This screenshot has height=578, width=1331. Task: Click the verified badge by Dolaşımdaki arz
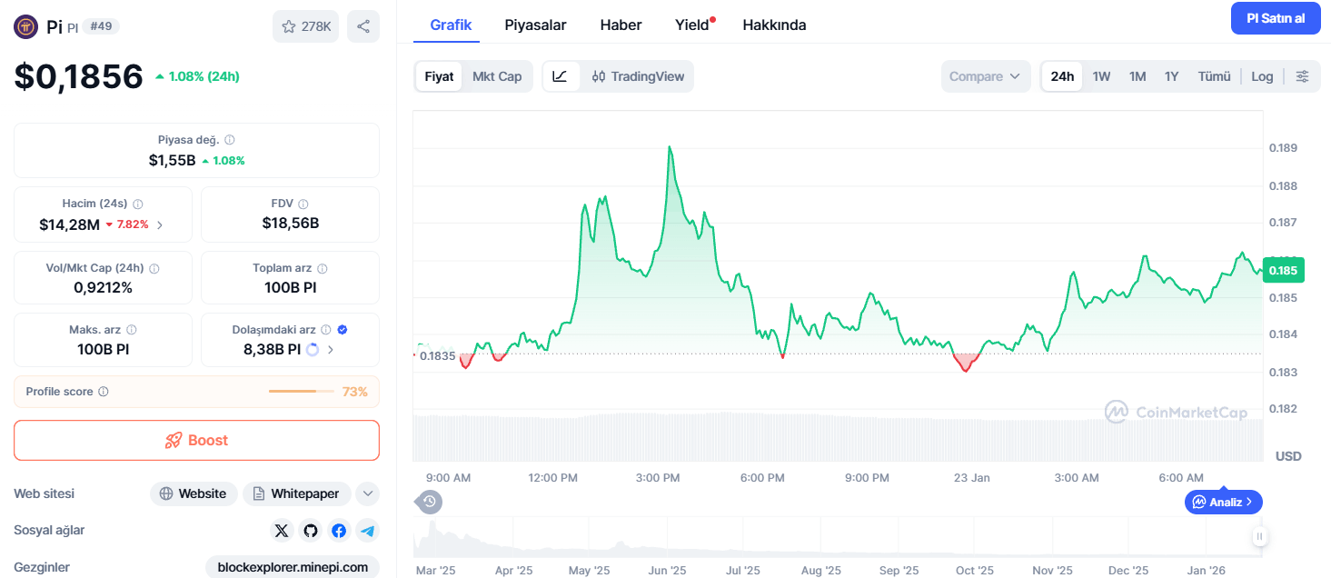click(x=343, y=330)
